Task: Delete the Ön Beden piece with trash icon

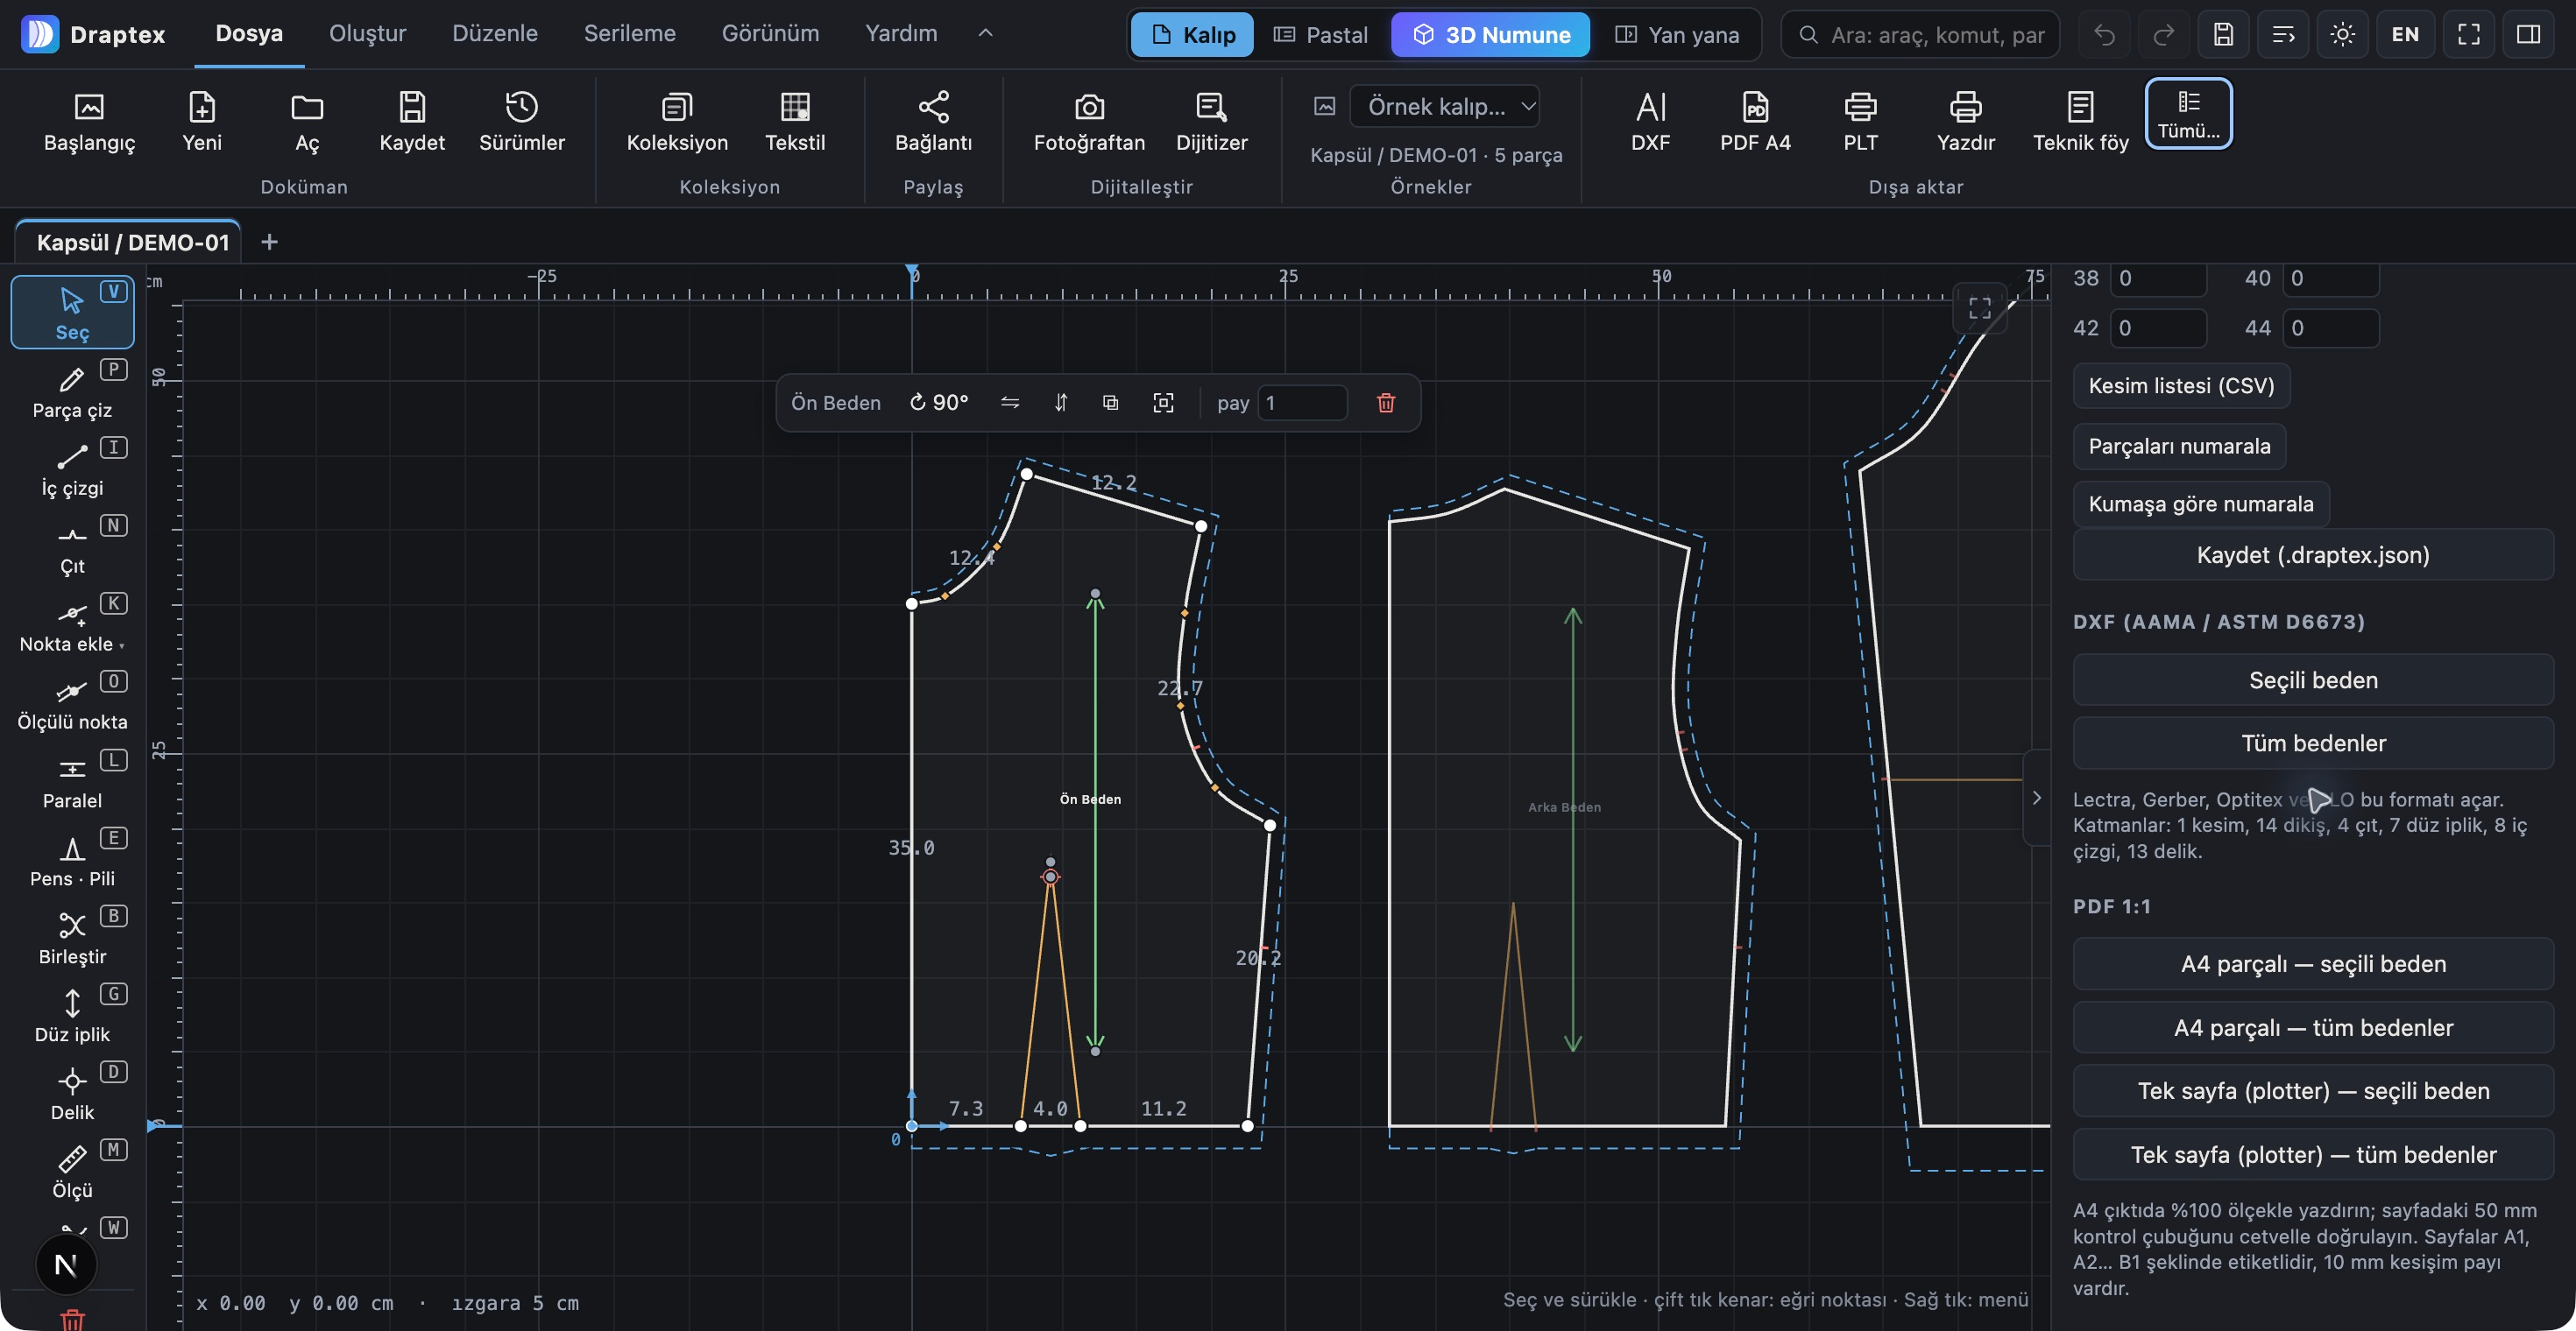Action: click(1385, 403)
